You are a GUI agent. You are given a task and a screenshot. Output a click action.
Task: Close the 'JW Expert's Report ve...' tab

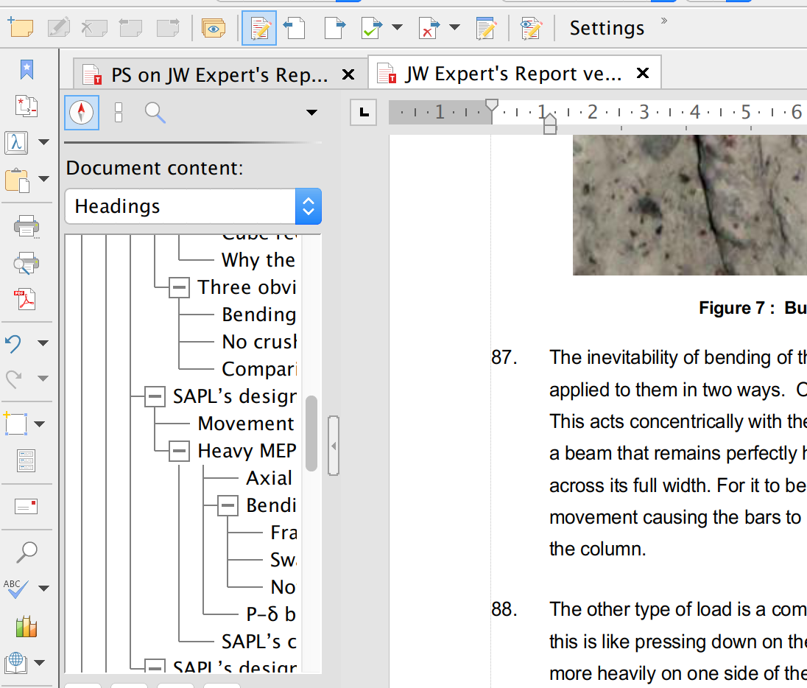click(x=642, y=74)
